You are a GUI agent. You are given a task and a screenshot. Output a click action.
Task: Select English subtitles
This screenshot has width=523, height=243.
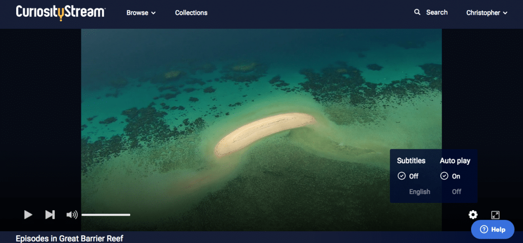(419, 192)
